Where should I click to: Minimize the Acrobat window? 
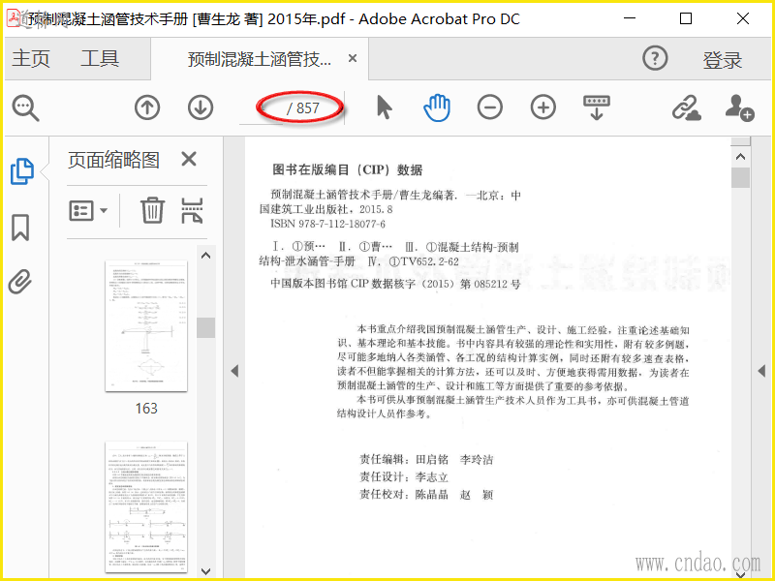click(x=630, y=18)
